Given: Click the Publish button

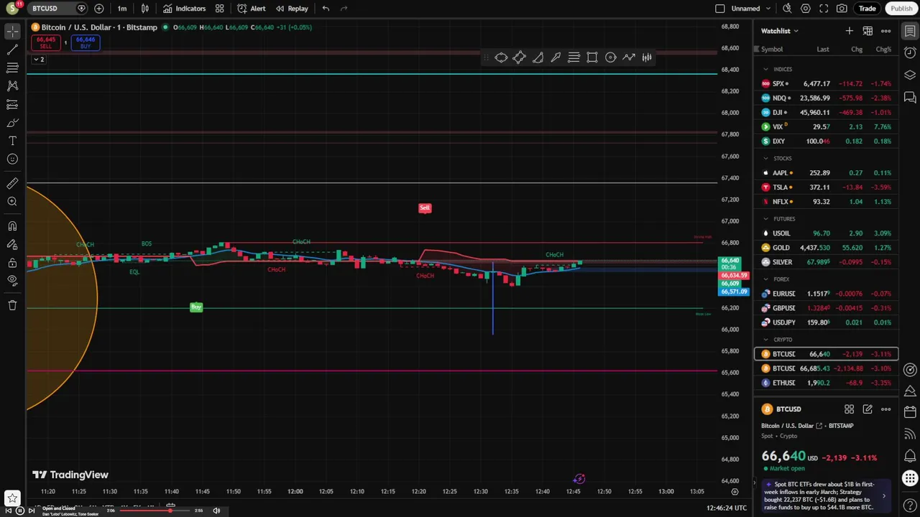Looking at the screenshot, I should click(x=901, y=9).
